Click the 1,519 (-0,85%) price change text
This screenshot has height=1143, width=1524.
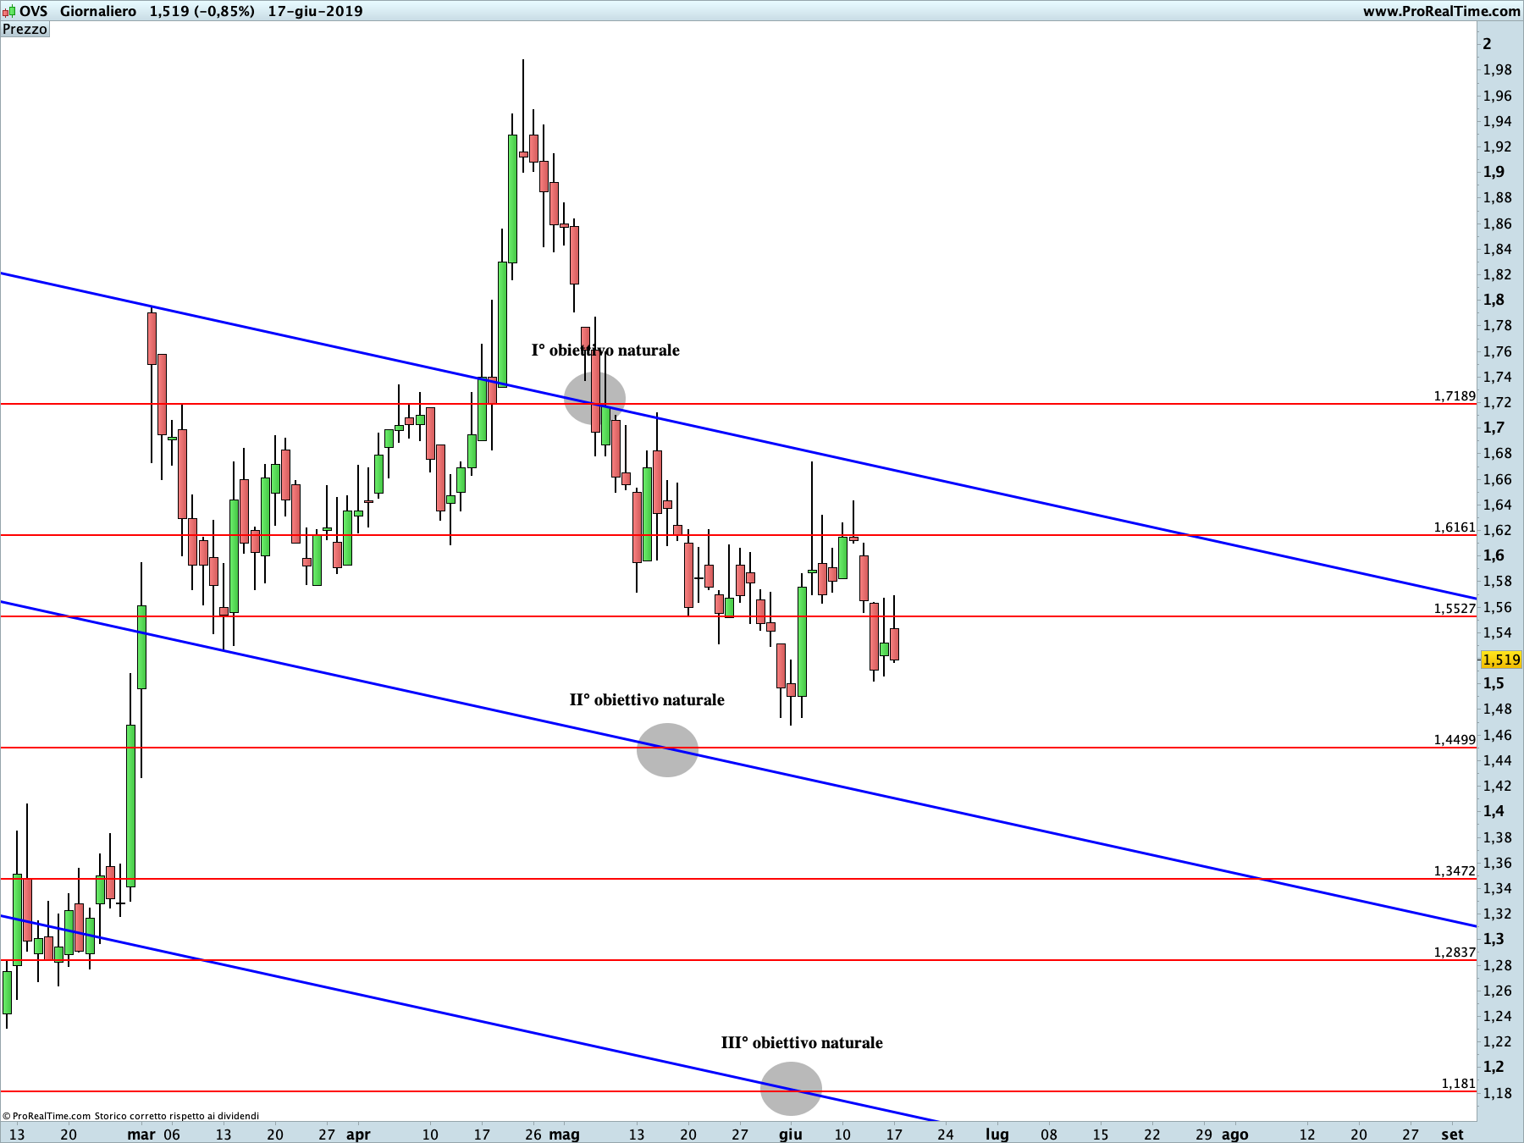[x=202, y=11]
